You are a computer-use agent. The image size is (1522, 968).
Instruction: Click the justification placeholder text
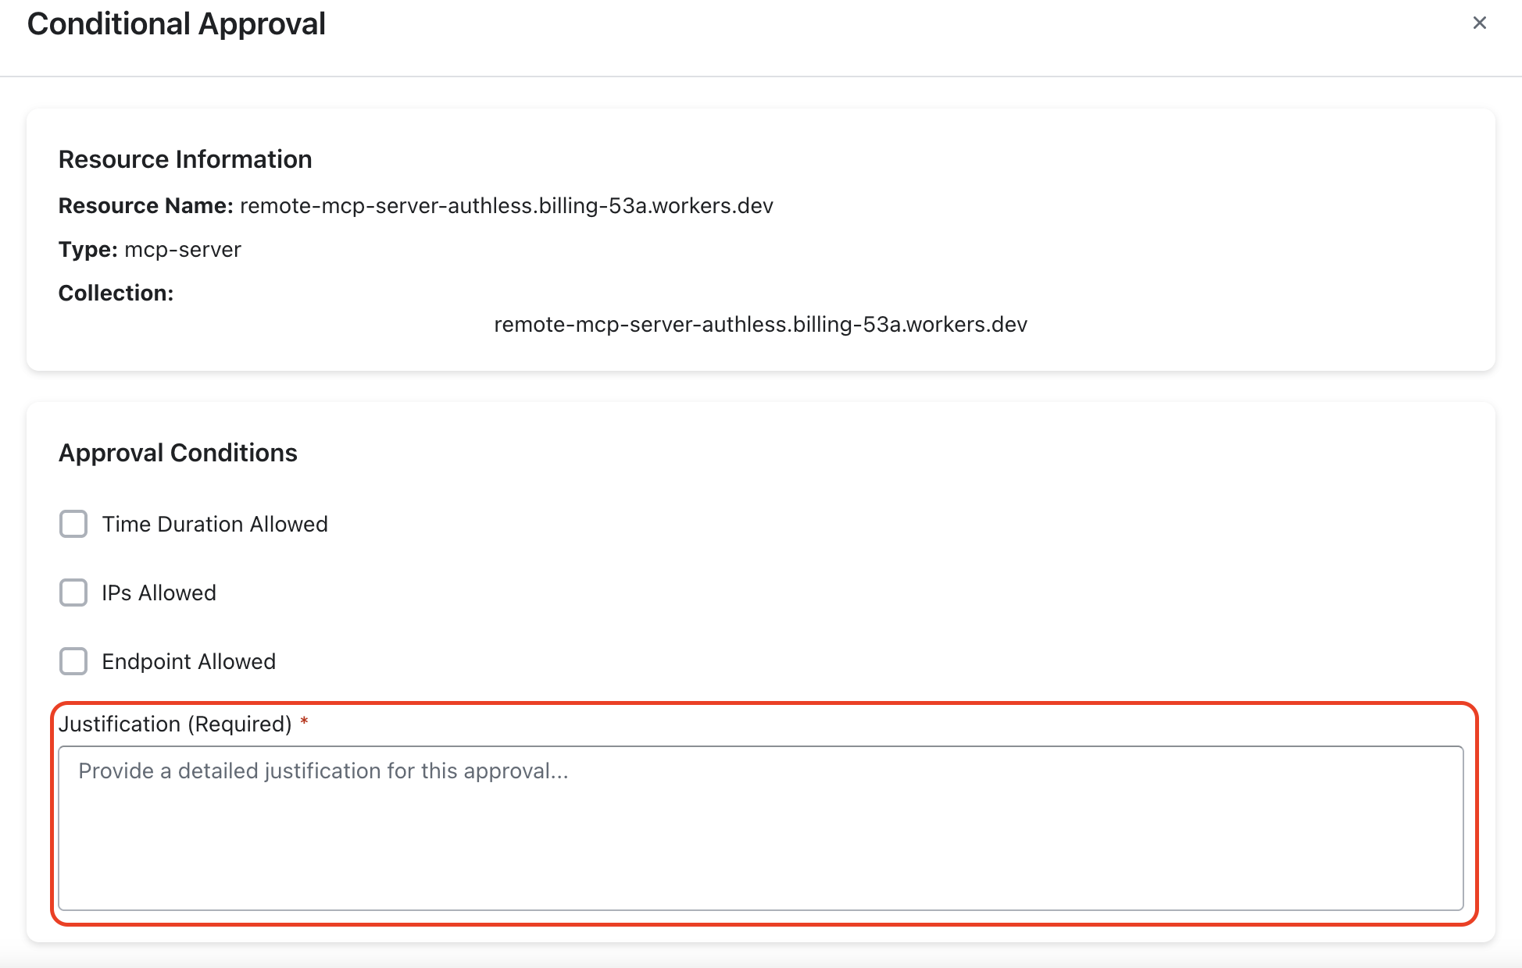(x=323, y=771)
